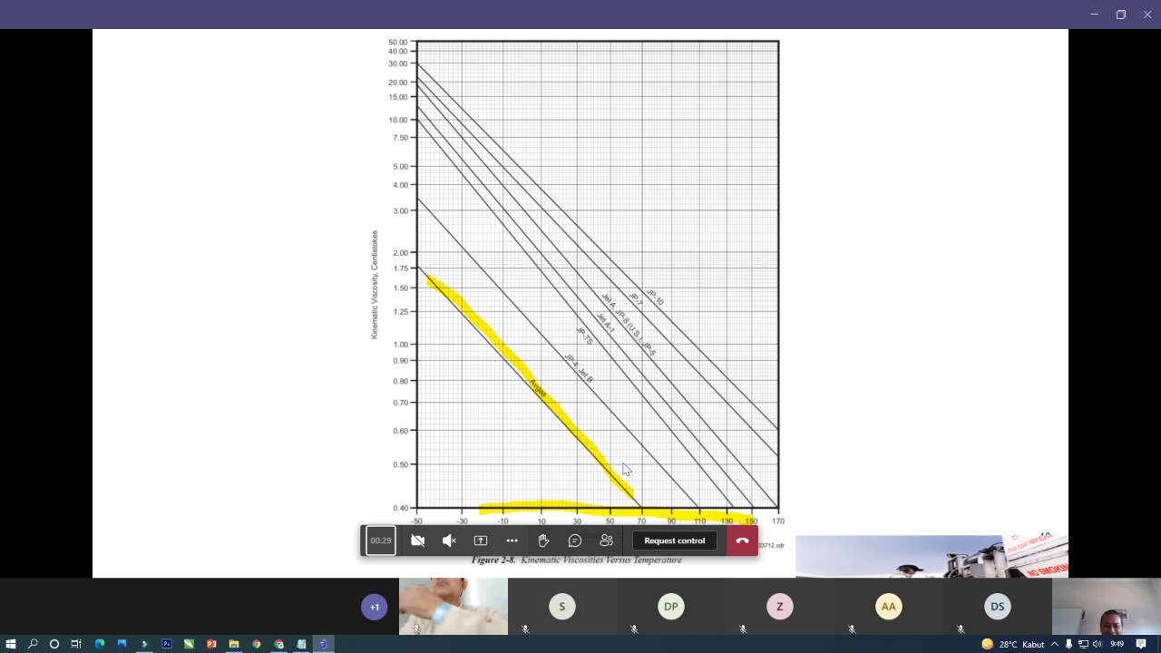This screenshot has width=1161, height=653.
Task: Show the participants list
Action: (607, 541)
